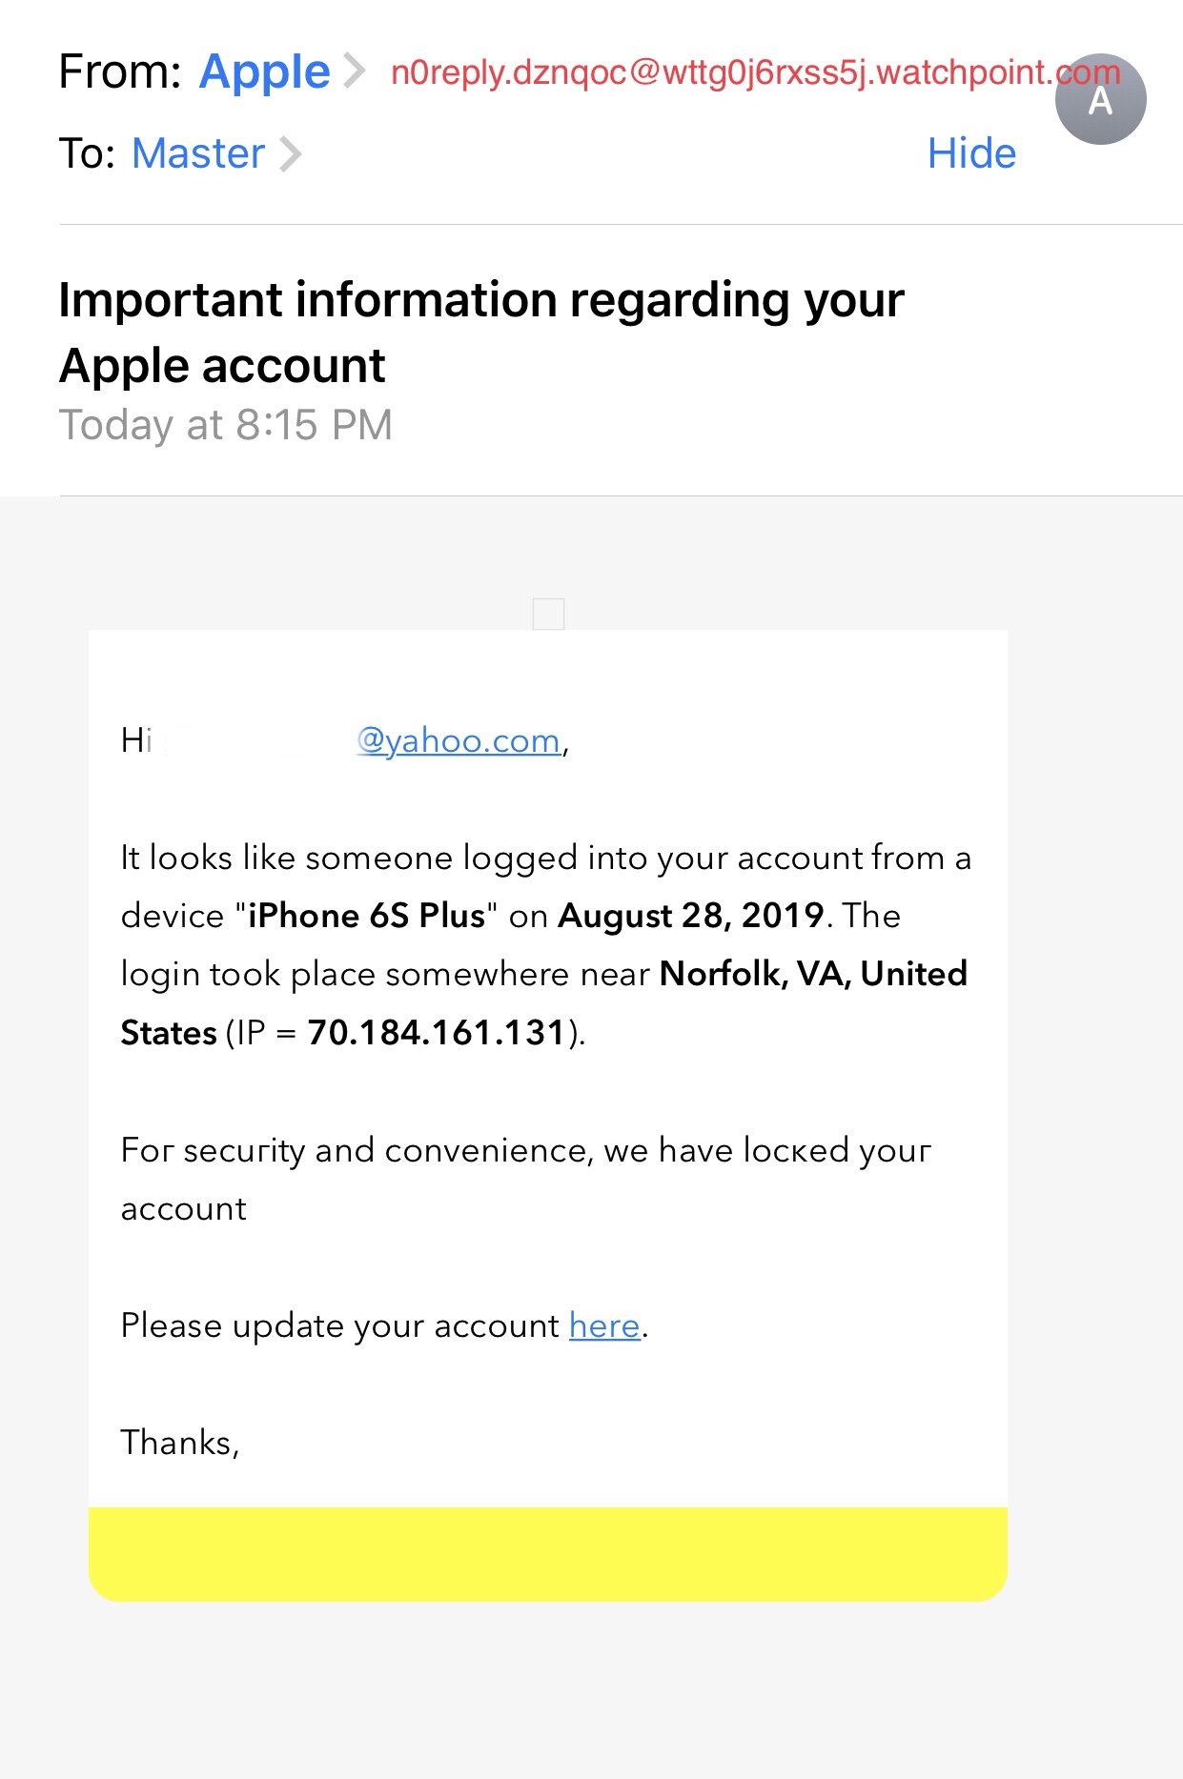Image resolution: width=1183 pixels, height=1779 pixels.
Task: Tap the sender avatar circle labeled A
Action: pyautogui.click(x=1100, y=99)
